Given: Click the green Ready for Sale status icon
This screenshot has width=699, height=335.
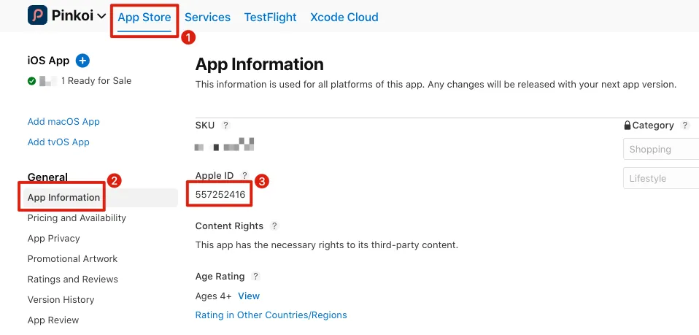Looking at the screenshot, I should (31, 81).
